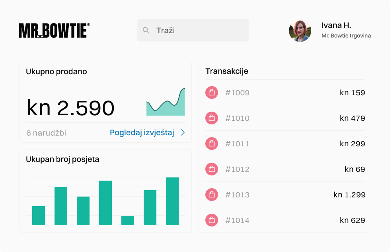The height and width of the screenshot is (252, 390).
Task: Click the shopping bag icon for #1009
Action: 212,93
